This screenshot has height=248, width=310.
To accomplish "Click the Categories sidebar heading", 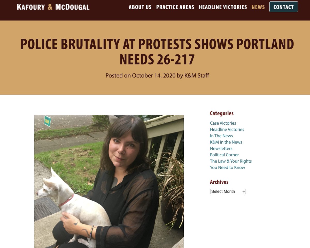I will [x=222, y=113].
